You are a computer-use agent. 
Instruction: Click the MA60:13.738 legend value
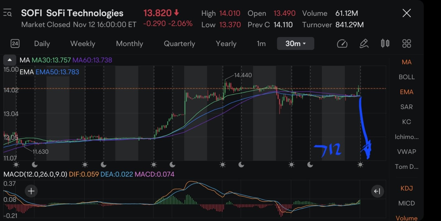pos(92,60)
